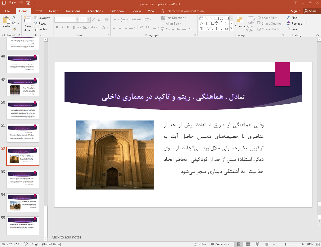Toggle left-to-right text direction

[x=142, y=27]
